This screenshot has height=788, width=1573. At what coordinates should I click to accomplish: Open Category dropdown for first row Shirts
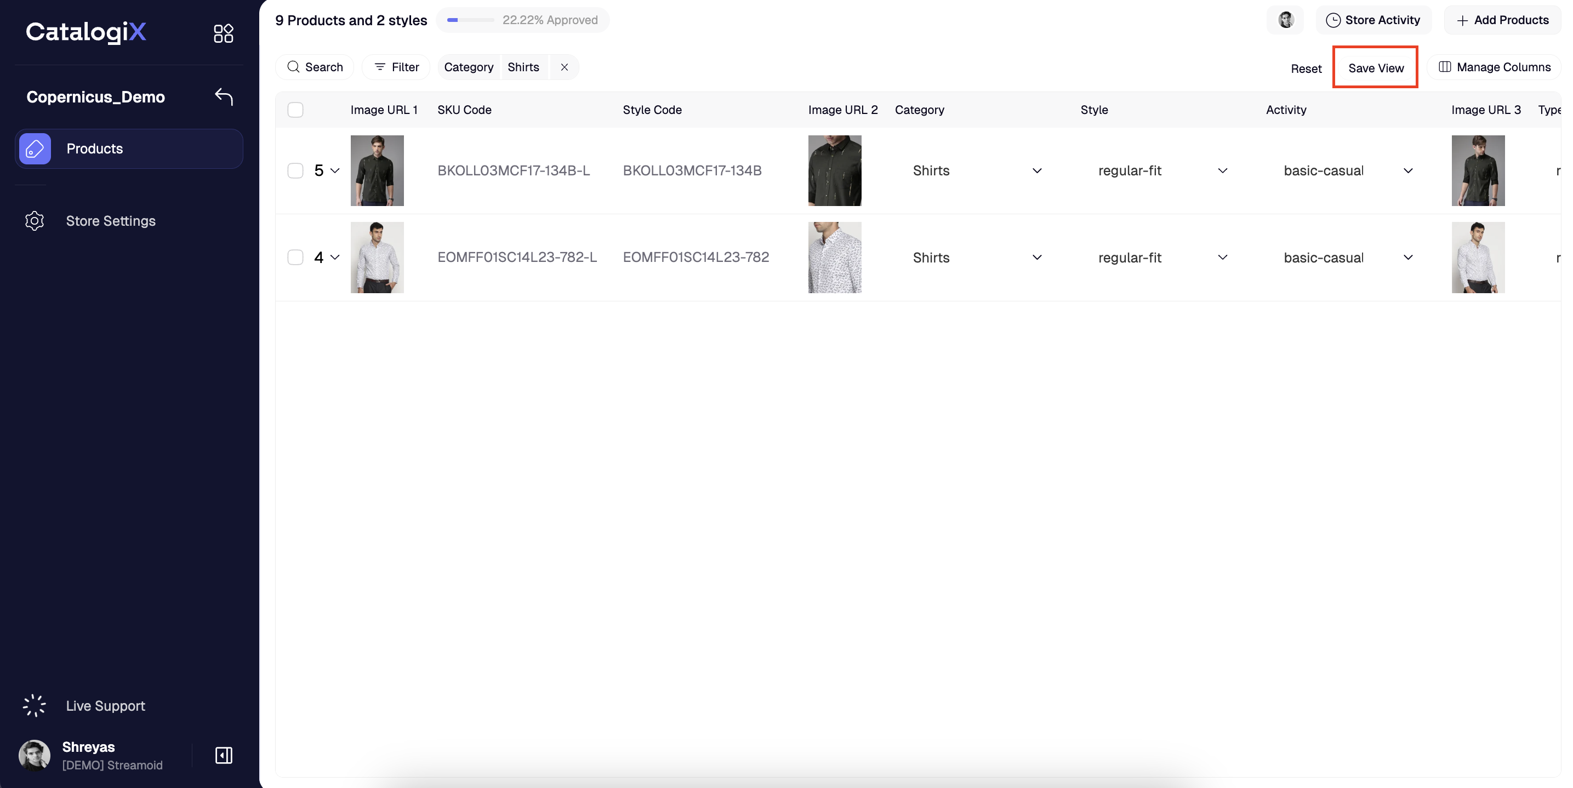point(1037,170)
